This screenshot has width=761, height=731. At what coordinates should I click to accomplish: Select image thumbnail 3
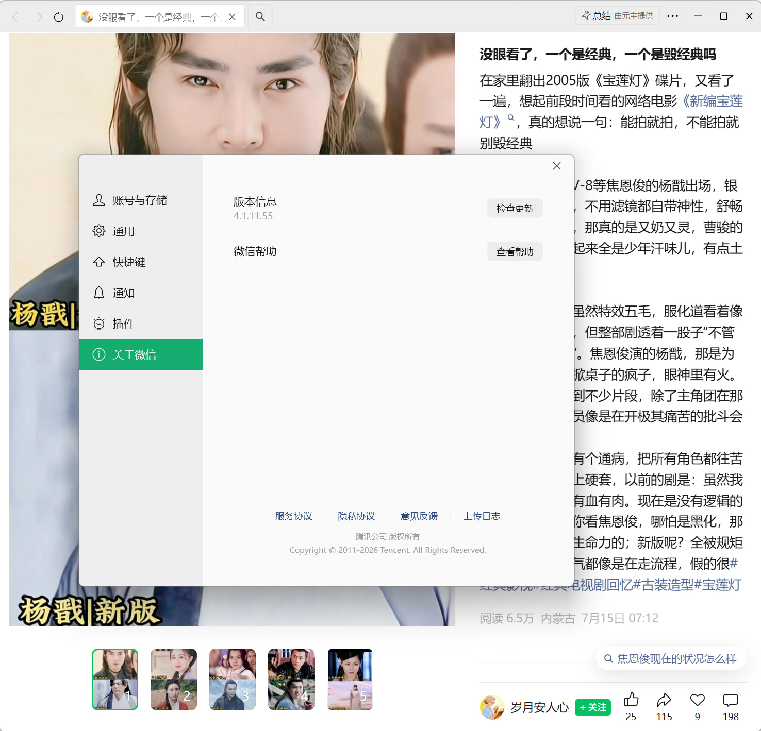coord(233,679)
